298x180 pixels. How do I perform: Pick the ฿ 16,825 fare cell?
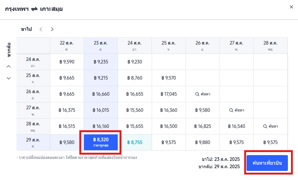pos(202,126)
